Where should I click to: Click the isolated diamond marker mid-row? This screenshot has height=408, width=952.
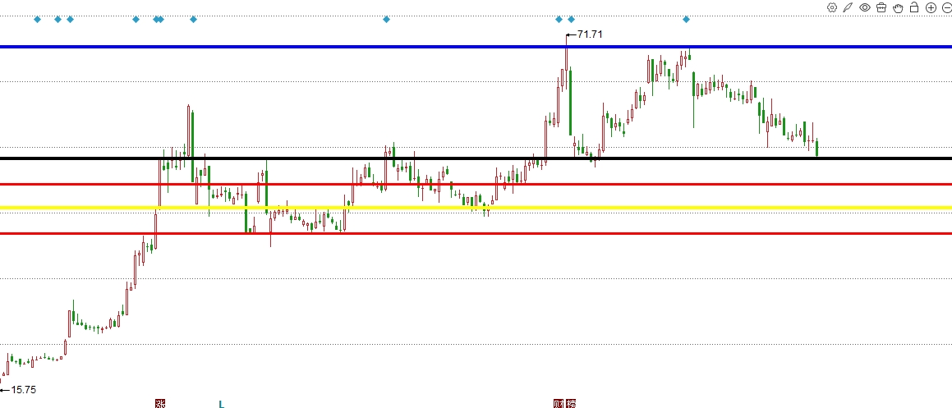[386, 20]
